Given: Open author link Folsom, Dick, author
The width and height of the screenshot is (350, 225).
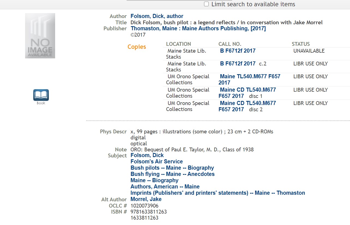Looking at the screenshot, I should (157, 16).
